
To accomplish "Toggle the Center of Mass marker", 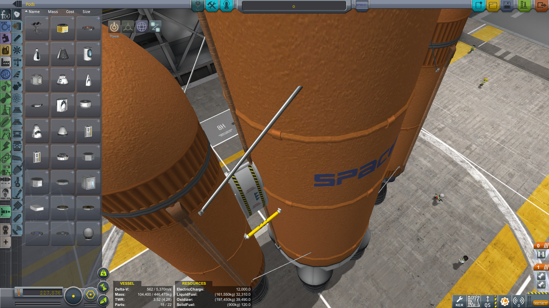I will pyautogui.click(x=103, y=273).
